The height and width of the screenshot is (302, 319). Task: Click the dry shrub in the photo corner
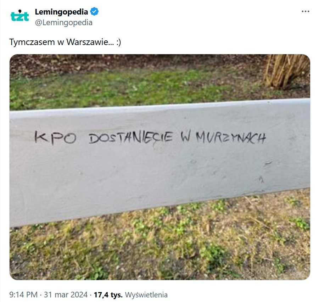click(287, 71)
